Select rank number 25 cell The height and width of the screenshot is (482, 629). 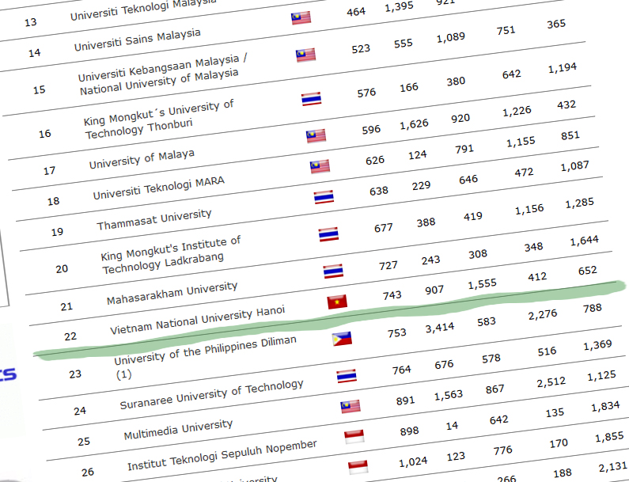(x=84, y=442)
